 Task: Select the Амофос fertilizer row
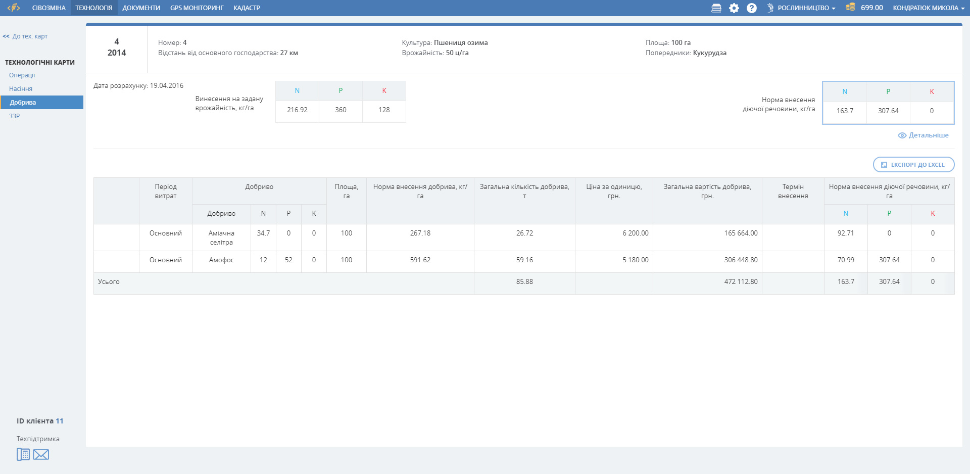[x=221, y=260]
